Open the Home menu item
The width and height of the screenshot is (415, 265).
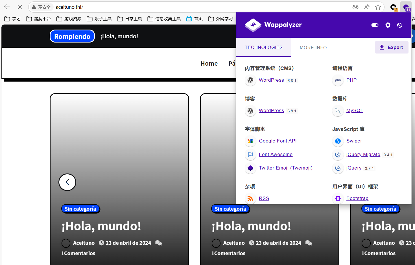pos(209,64)
